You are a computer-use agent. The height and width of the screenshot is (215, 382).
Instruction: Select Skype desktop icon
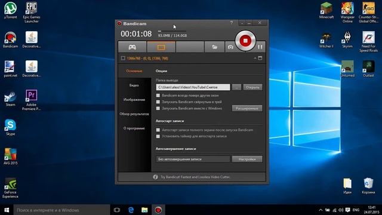coord(11,127)
